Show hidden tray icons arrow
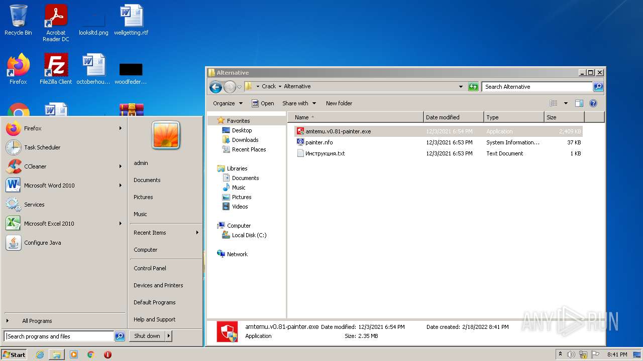 pos(560,354)
